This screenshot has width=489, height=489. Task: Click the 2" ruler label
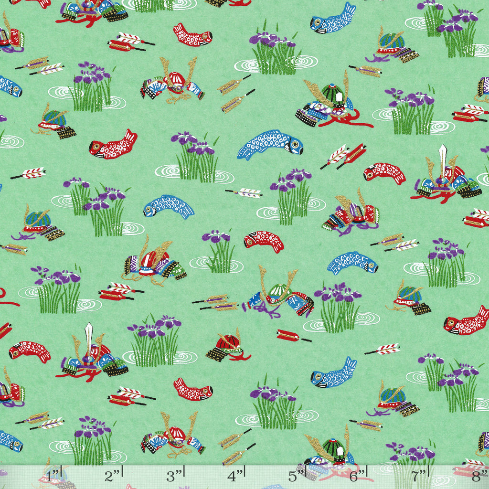[x=114, y=476]
